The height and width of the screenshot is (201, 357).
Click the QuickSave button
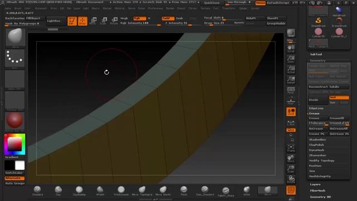point(212,3)
